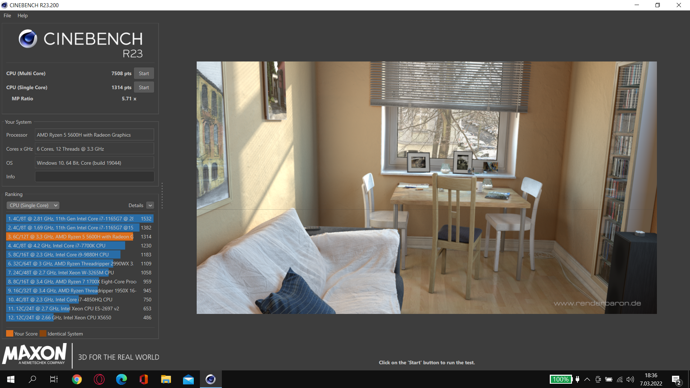Open the Mail app from the taskbar
This screenshot has width=690, height=388.
point(188,379)
